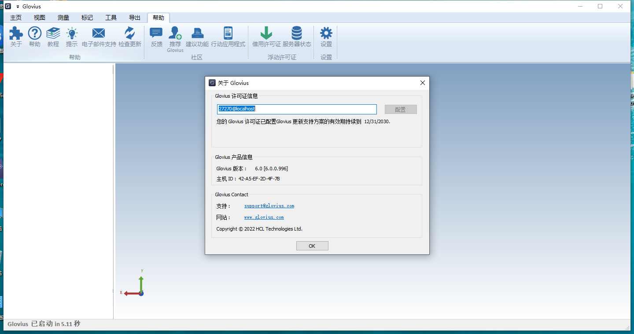Viewport: 634px width, 334px height.
Task: Switch to the 测量 ribbon tab
Action: [63, 18]
